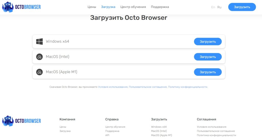Download the MacOS (Apple M1) version

208,72
